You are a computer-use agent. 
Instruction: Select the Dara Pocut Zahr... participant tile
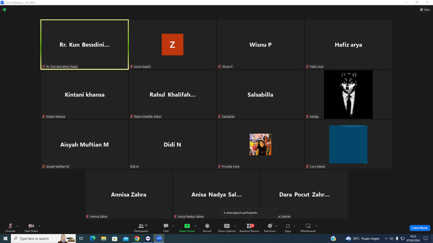[304, 194]
